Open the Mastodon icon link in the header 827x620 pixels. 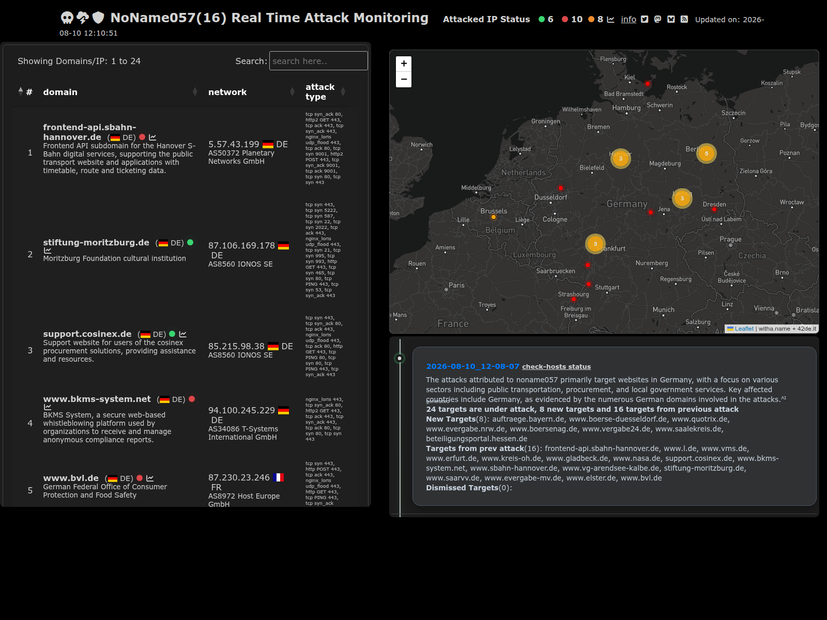point(657,20)
